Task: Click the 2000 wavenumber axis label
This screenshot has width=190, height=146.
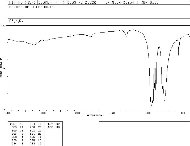Action: coord(78,113)
